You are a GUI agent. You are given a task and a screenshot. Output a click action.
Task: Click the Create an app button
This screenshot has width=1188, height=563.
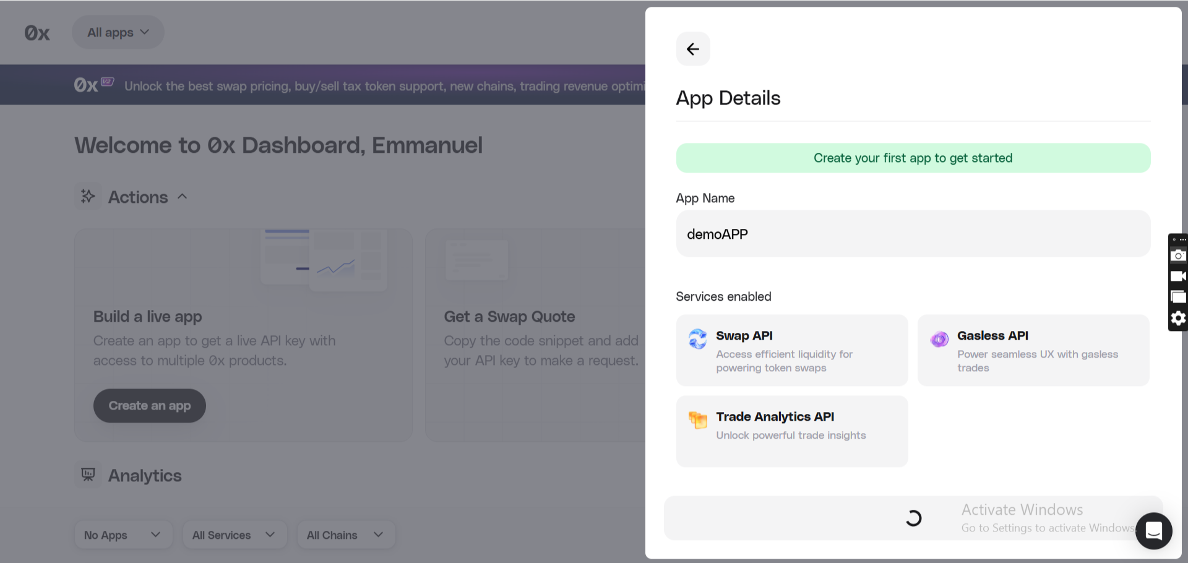coord(150,406)
